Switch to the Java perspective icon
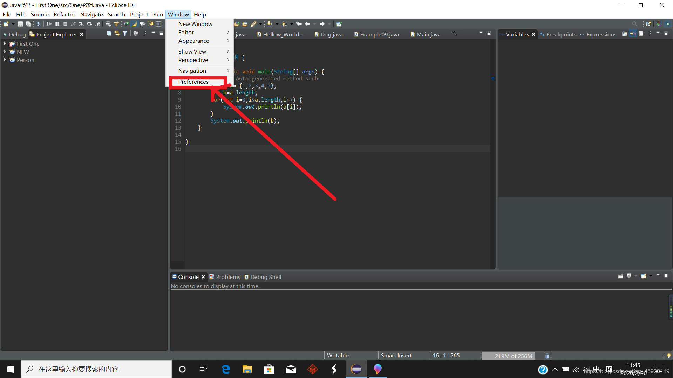 (659, 24)
